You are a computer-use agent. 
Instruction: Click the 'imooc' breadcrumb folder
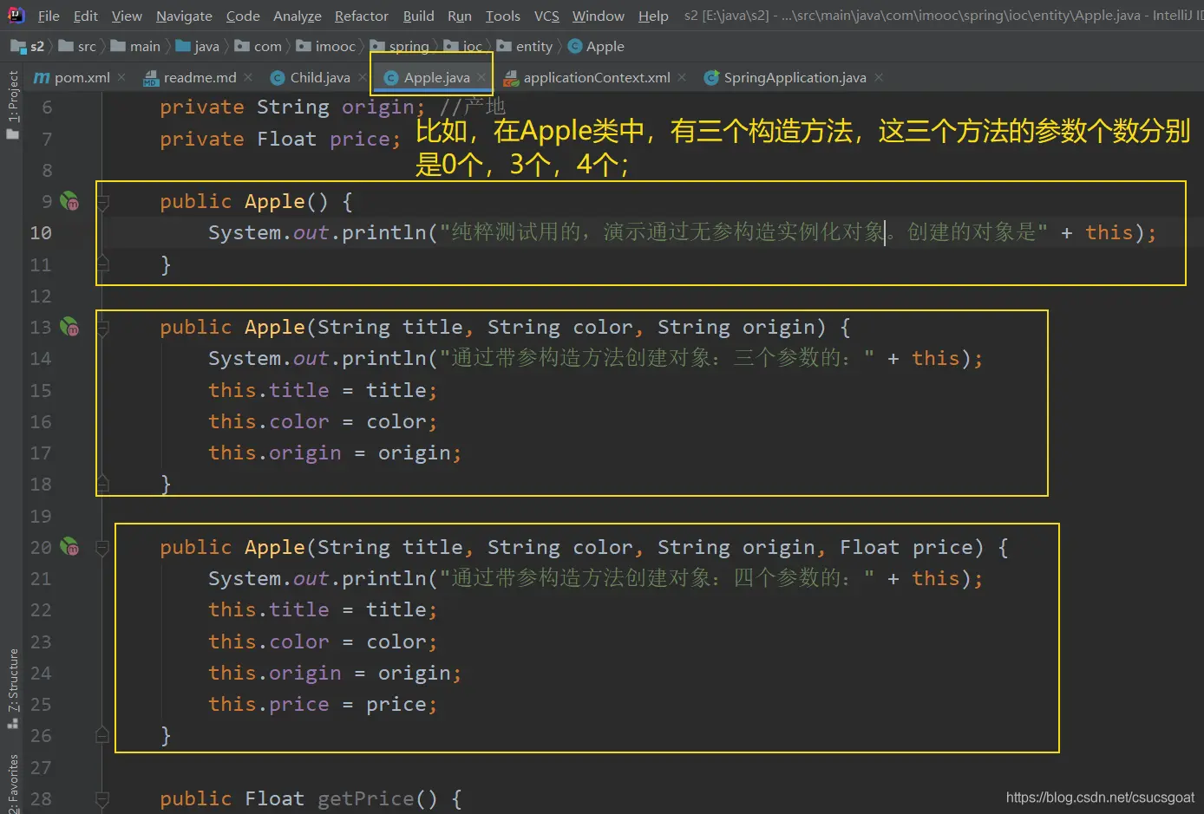[x=335, y=46]
